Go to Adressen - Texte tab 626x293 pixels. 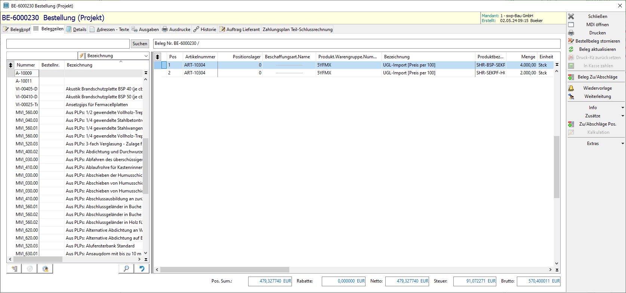tap(109, 30)
